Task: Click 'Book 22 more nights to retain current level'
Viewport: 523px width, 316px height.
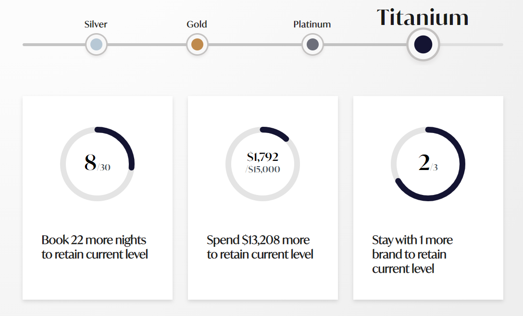Action: [94, 247]
